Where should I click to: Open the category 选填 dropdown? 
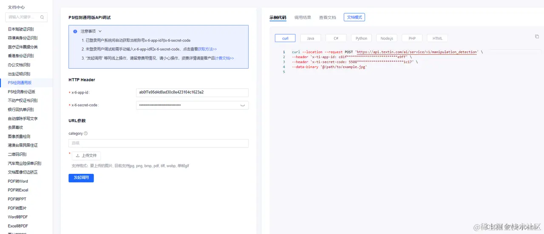tap(158, 143)
